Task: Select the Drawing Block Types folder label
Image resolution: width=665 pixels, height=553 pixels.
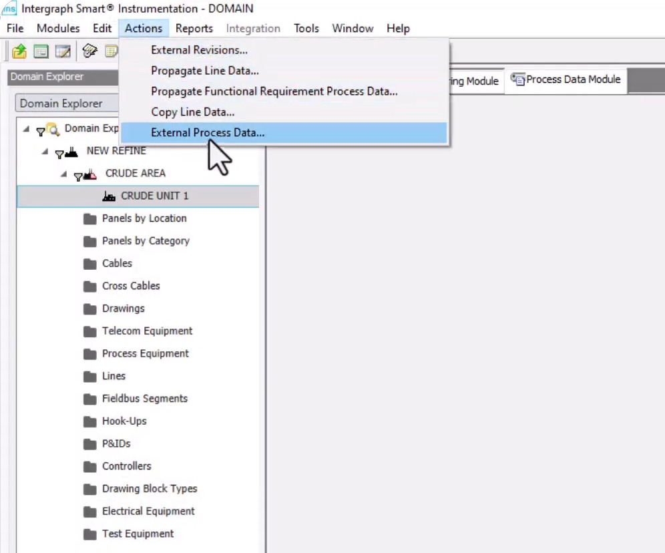Action: coord(150,488)
